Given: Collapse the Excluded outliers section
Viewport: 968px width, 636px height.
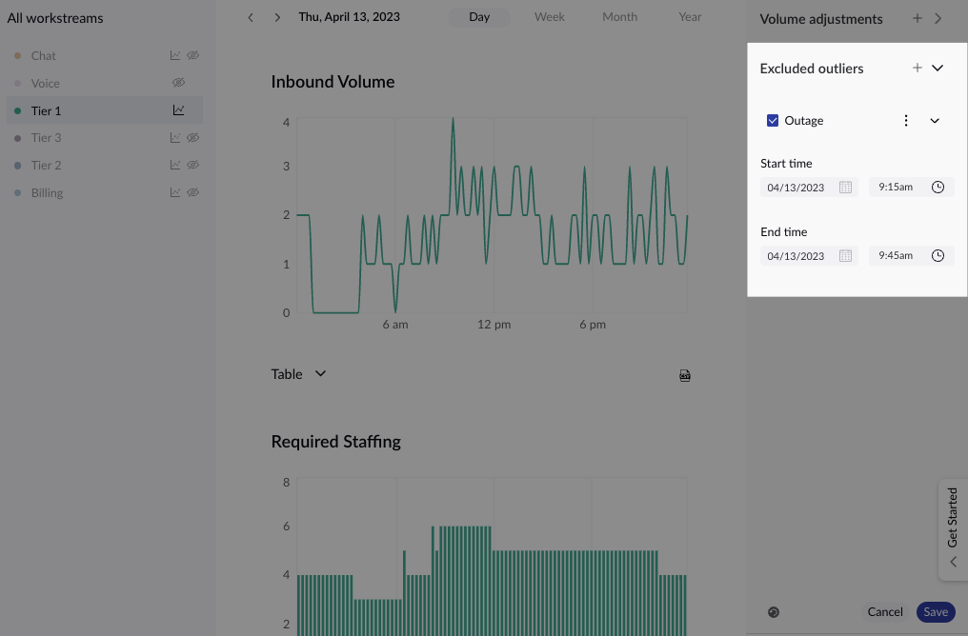Looking at the screenshot, I should pos(938,69).
